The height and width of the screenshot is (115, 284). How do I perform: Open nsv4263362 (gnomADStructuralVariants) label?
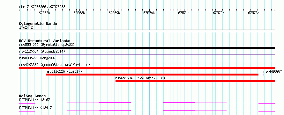tap(55, 65)
